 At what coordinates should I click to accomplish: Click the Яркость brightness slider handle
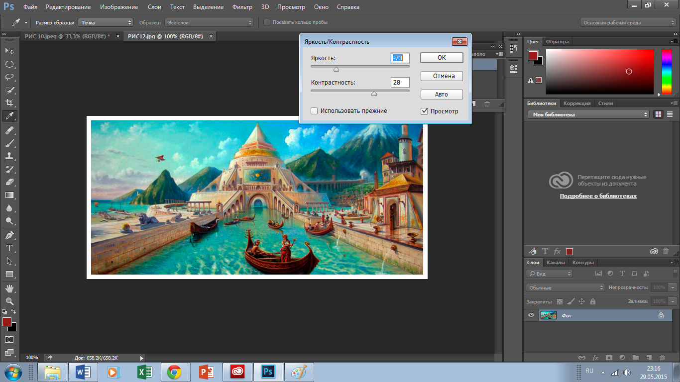point(336,69)
